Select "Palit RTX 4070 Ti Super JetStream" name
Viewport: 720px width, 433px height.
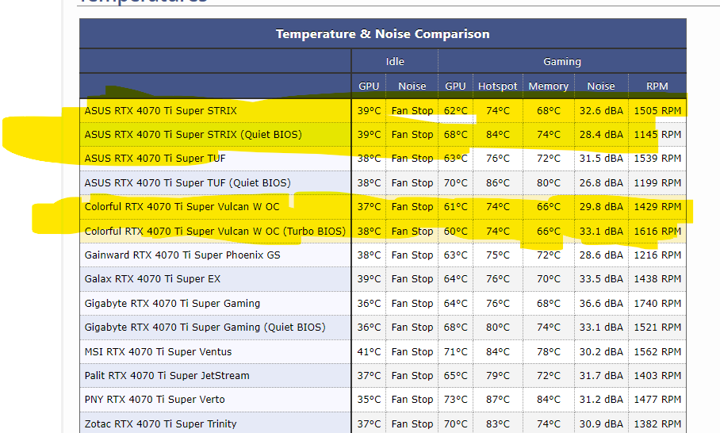point(167,376)
